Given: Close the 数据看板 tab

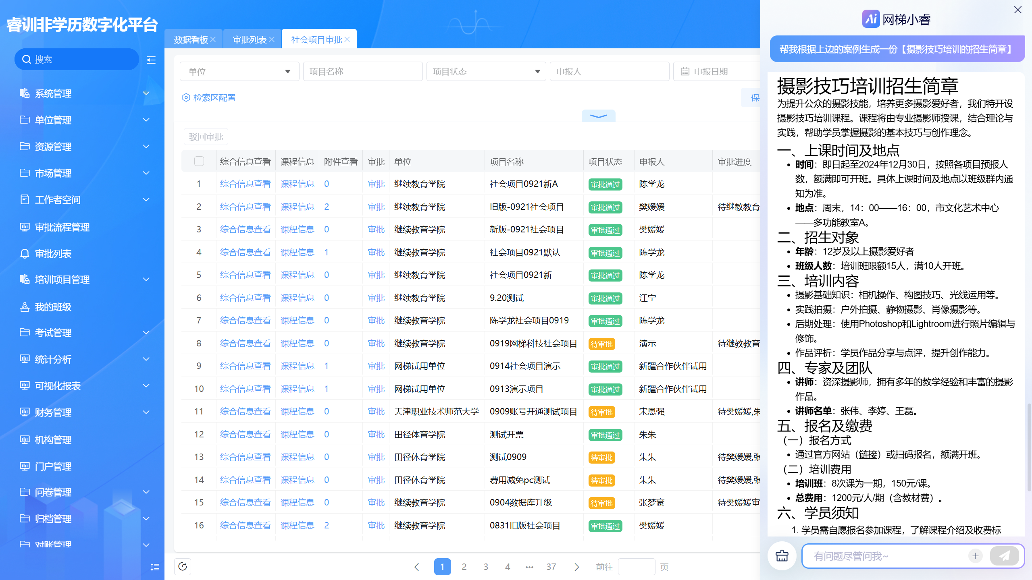Looking at the screenshot, I should click(x=213, y=39).
